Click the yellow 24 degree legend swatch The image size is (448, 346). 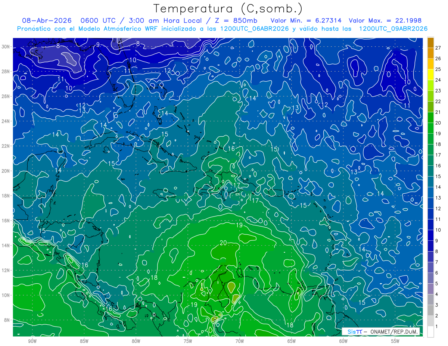(x=430, y=75)
